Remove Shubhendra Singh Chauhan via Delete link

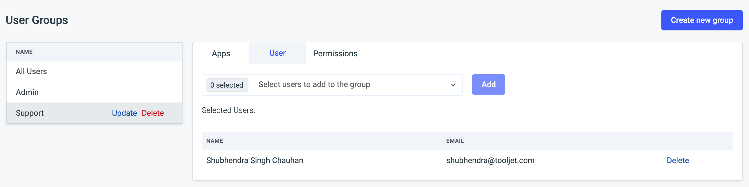[x=677, y=160]
